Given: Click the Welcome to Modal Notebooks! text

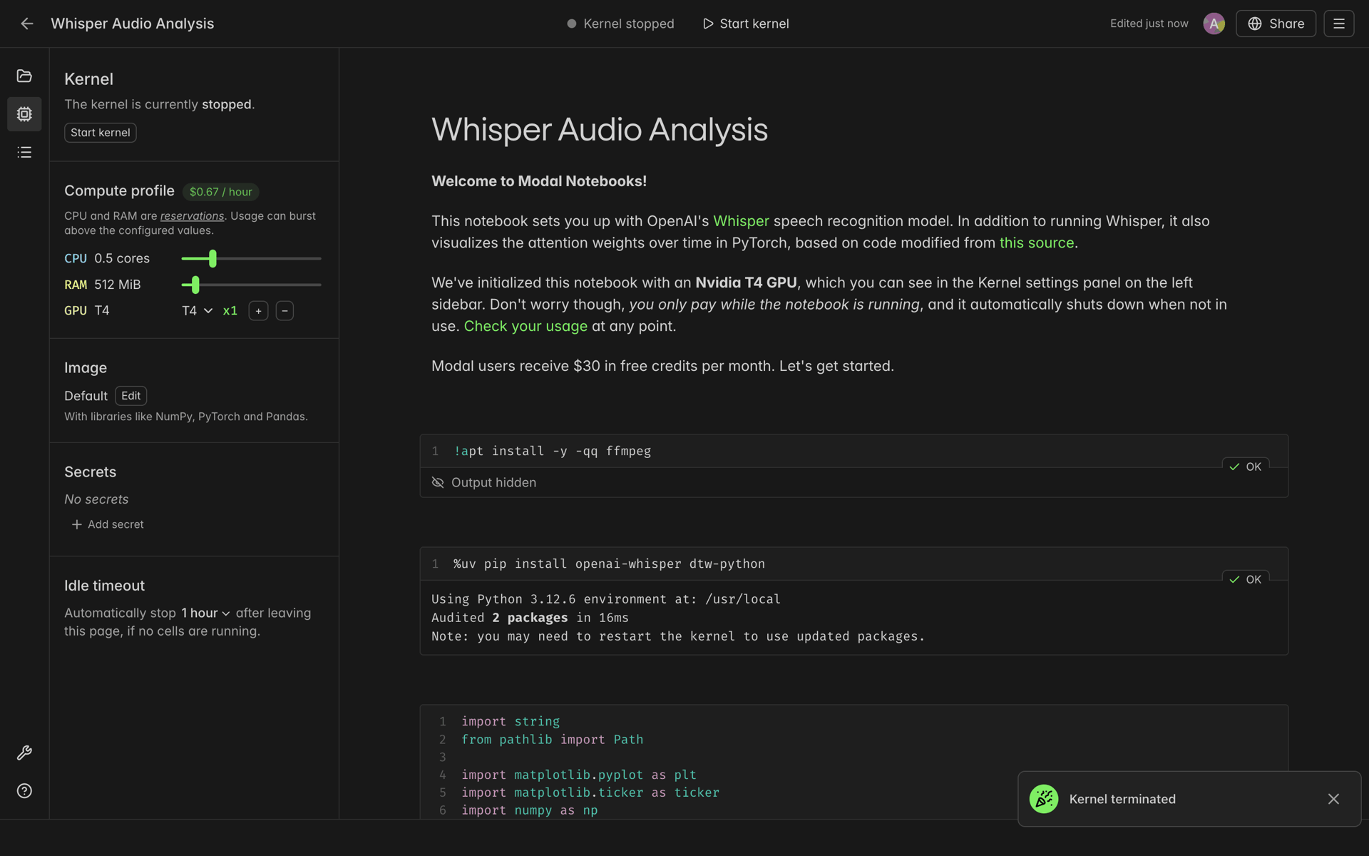Looking at the screenshot, I should [x=539, y=181].
